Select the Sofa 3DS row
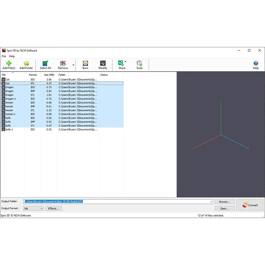 tap(62, 118)
